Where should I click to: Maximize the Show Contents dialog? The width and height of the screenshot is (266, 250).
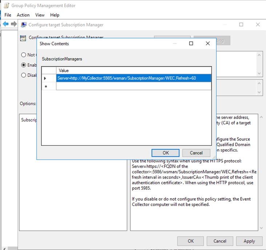click(191, 44)
